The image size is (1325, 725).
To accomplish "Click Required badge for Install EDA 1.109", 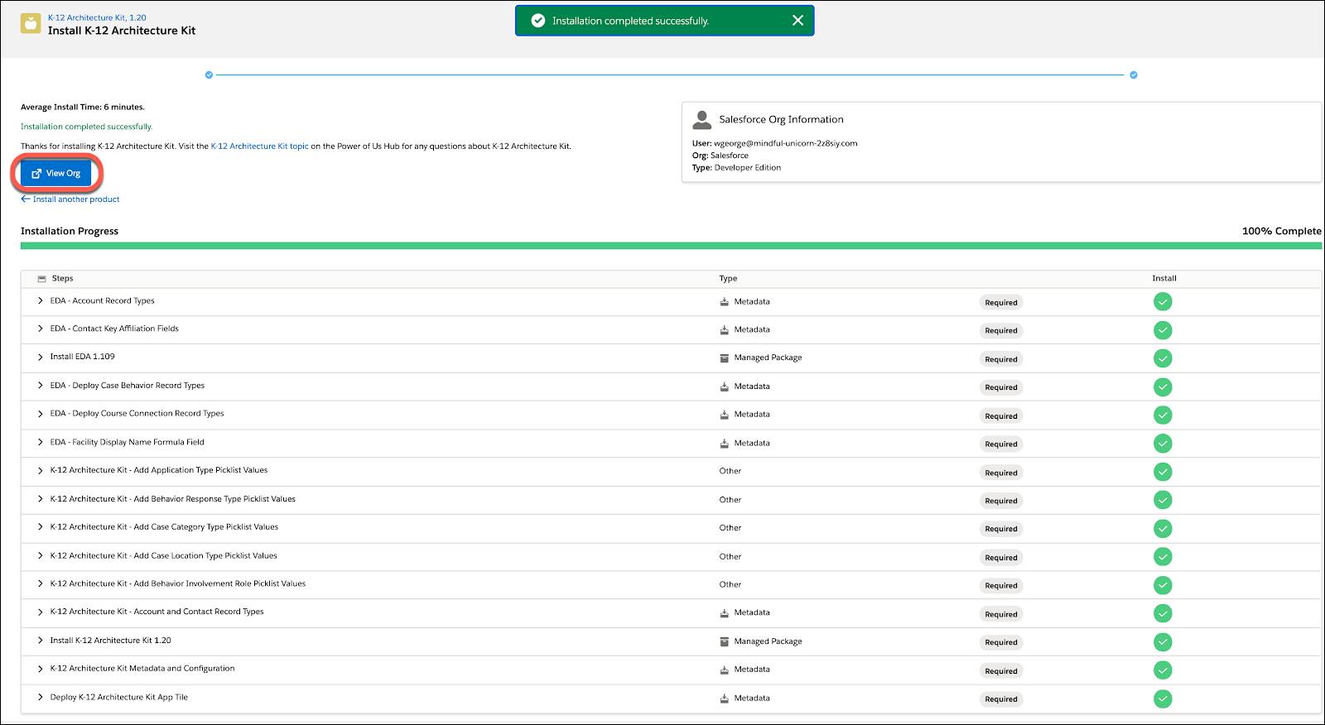I will tap(1001, 359).
